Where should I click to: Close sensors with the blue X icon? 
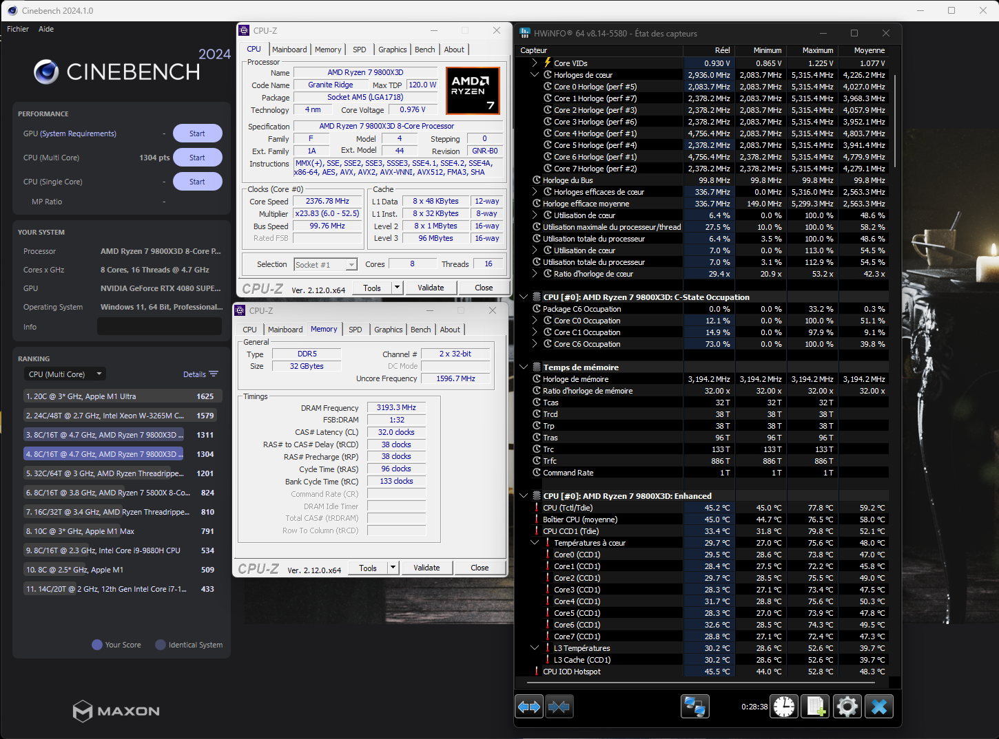[879, 707]
